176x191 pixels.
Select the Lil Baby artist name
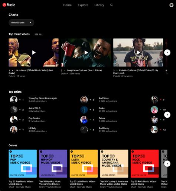pos(32,128)
